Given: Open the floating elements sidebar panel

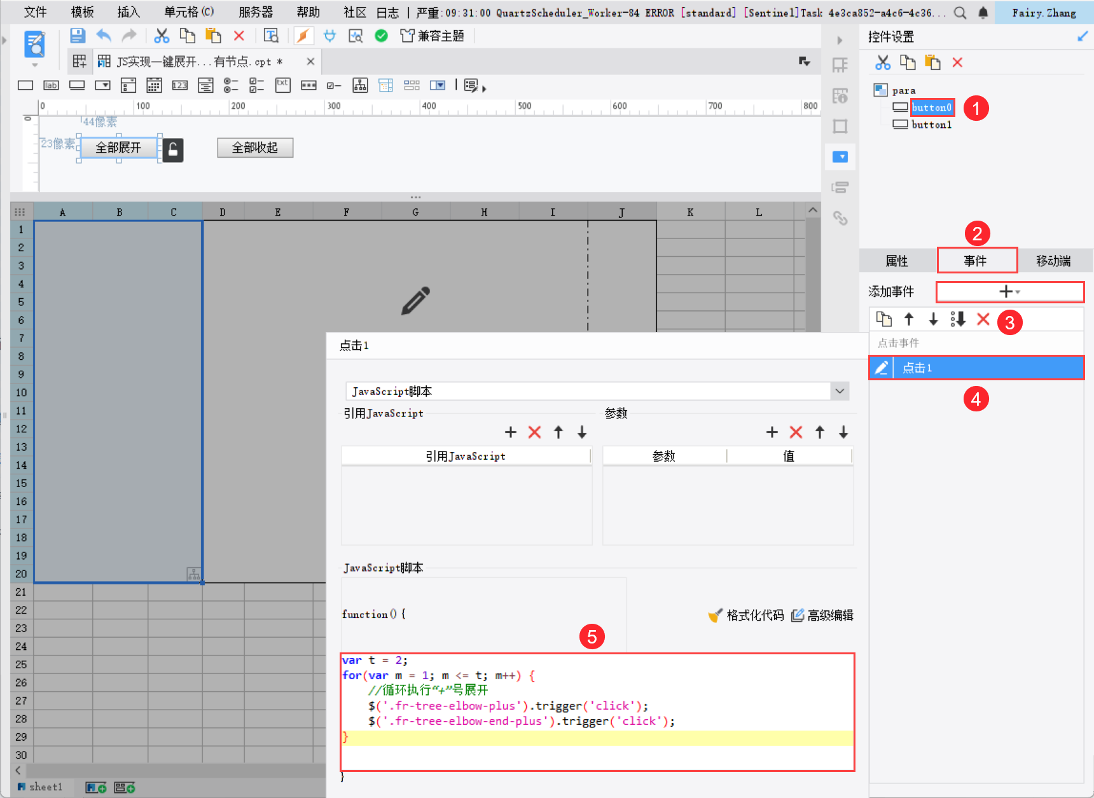Looking at the screenshot, I should 840,126.
